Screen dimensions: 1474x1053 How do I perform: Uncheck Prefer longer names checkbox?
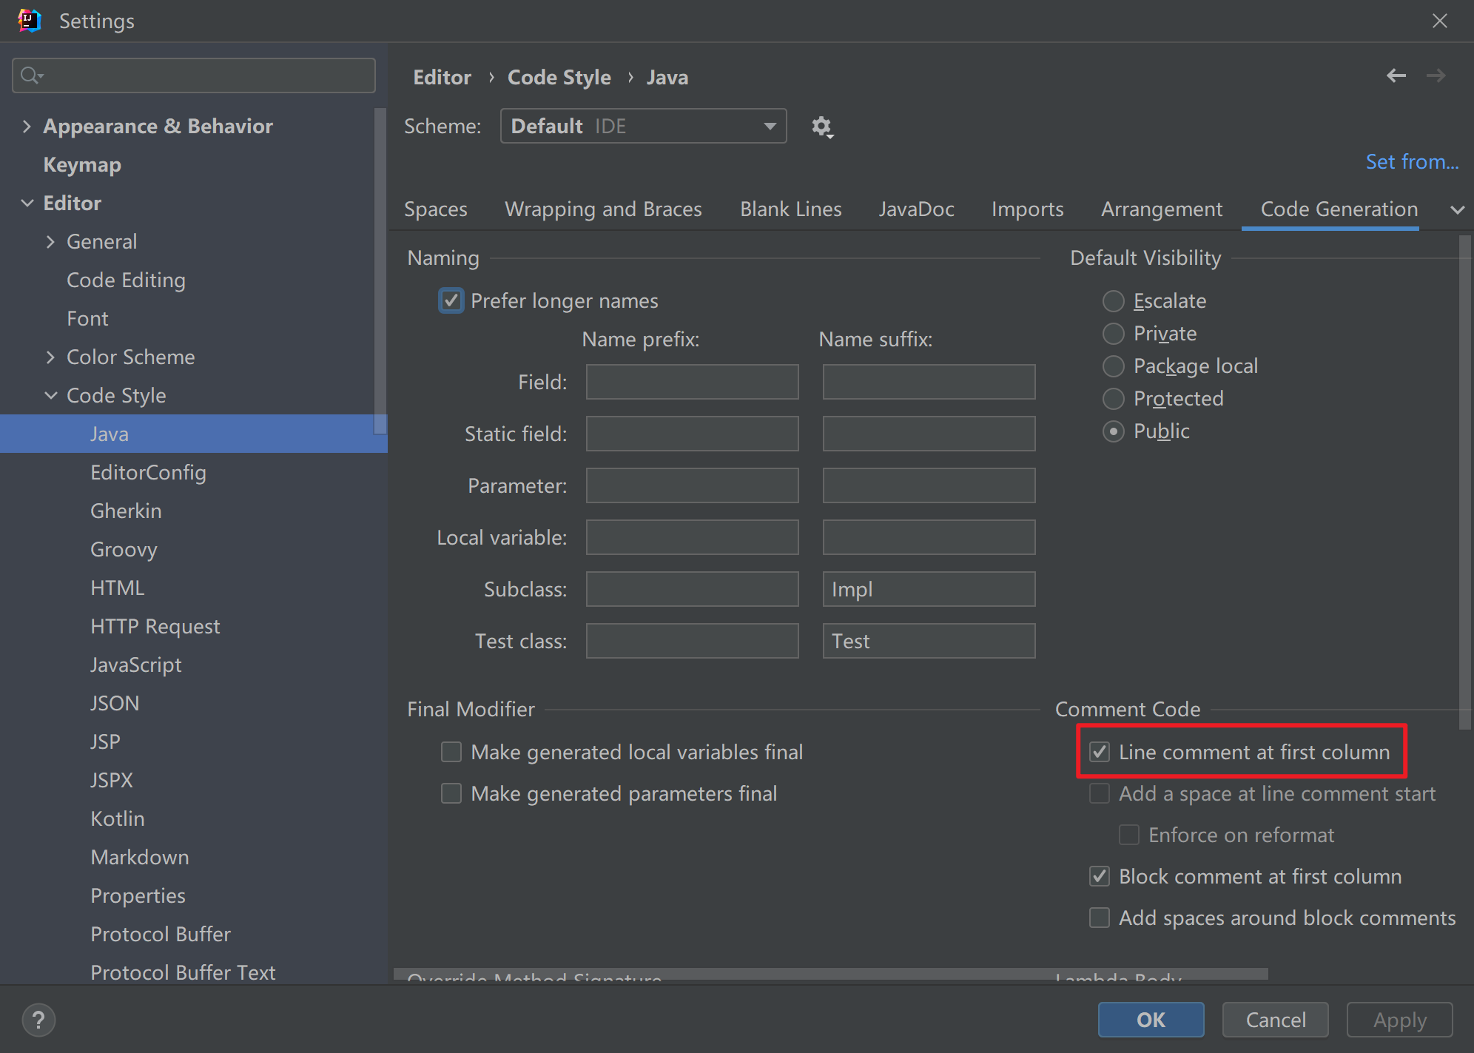(451, 300)
